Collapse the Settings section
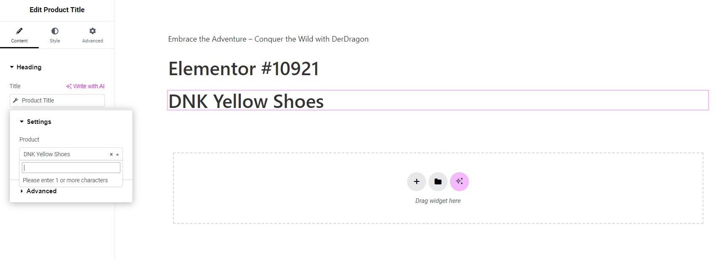The width and height of the screenshot is (727, 260). (22, 122)
